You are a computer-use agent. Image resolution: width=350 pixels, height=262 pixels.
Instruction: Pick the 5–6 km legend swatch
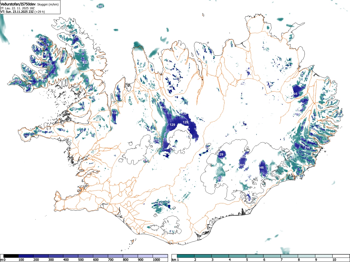point(255,256)
